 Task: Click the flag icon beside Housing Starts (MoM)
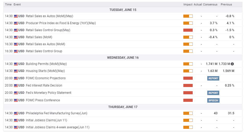[16, 71]
